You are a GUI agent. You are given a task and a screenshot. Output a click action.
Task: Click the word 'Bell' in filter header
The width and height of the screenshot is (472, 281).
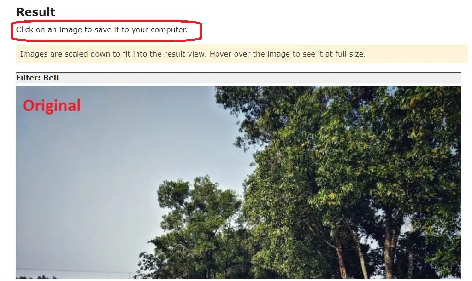[x=51, y=78]
